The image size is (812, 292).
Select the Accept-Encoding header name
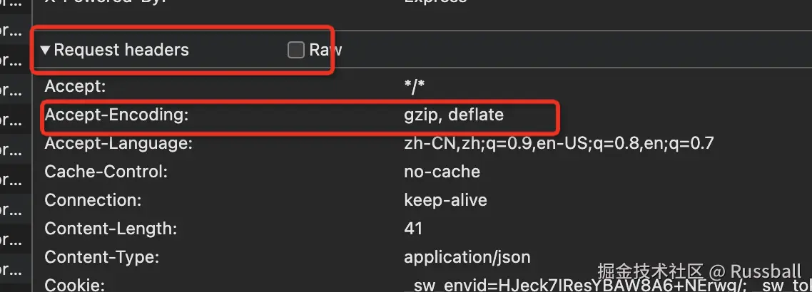point(116,115)
